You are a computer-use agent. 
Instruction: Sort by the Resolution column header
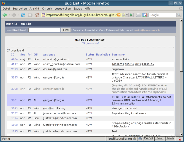pos(103,55)
